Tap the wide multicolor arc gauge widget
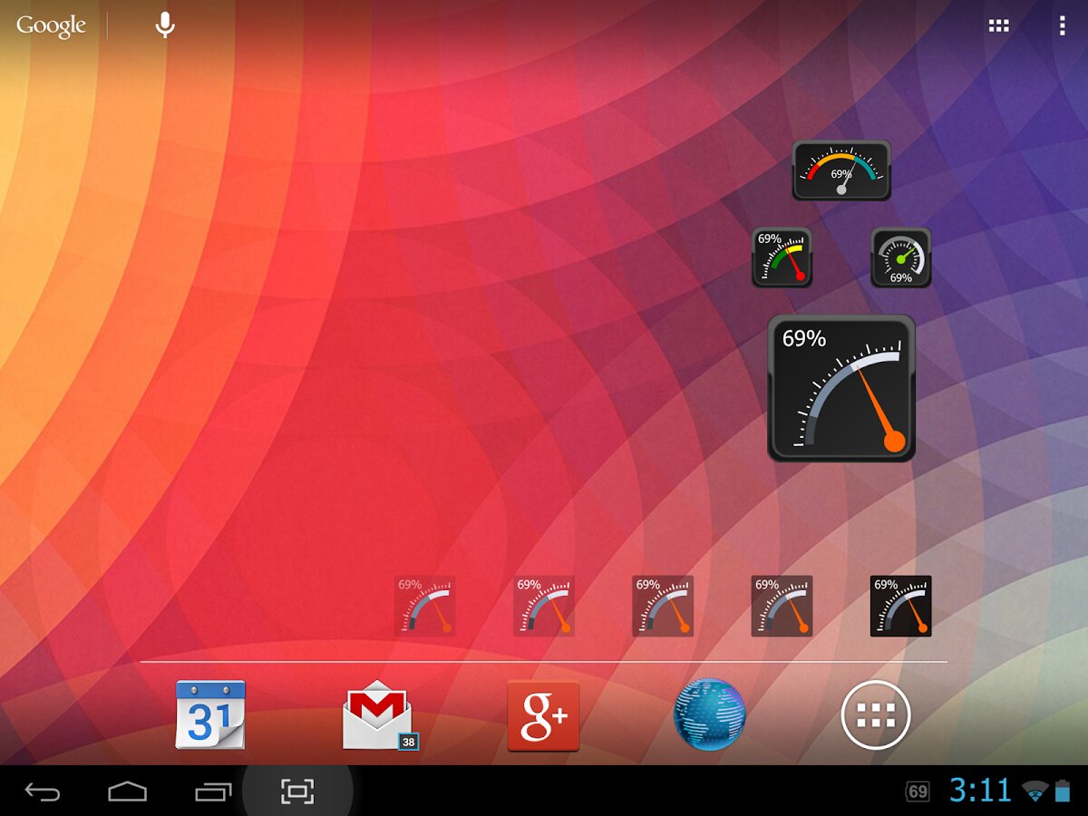The width and height of the screenshot is (1088, 816). 841,170
